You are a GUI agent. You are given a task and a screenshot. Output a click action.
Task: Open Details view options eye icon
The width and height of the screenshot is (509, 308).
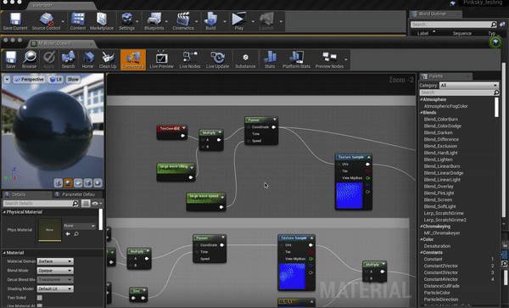[x=97, y=204]
